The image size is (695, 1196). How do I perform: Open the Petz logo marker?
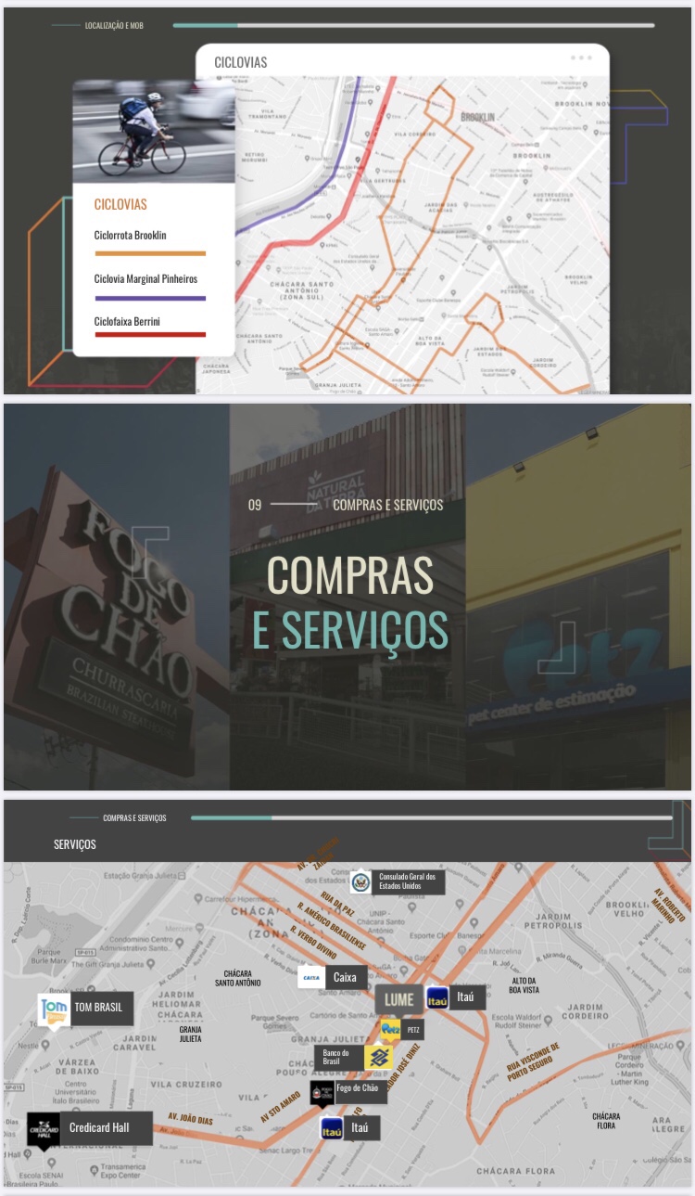tap(390, 1029)
